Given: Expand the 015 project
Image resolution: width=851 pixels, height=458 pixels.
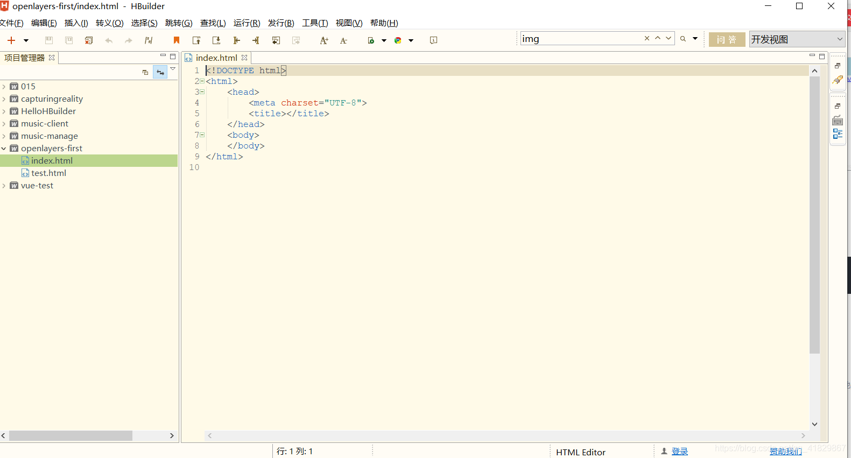Looking at the screenshot, I should point(4,87).
